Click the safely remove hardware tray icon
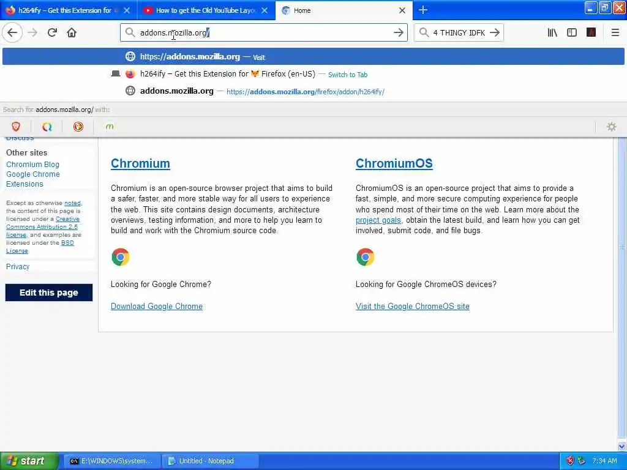627x470 pixels. [582, 461]
